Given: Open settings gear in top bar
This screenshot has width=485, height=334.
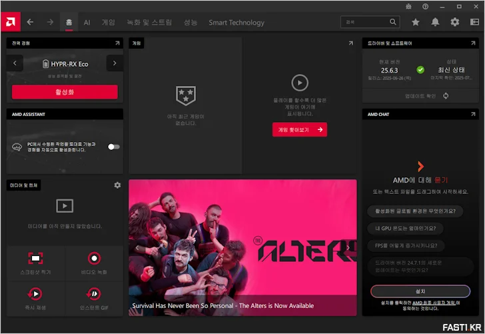Looking at the screenshot, I should coord(454,22).
